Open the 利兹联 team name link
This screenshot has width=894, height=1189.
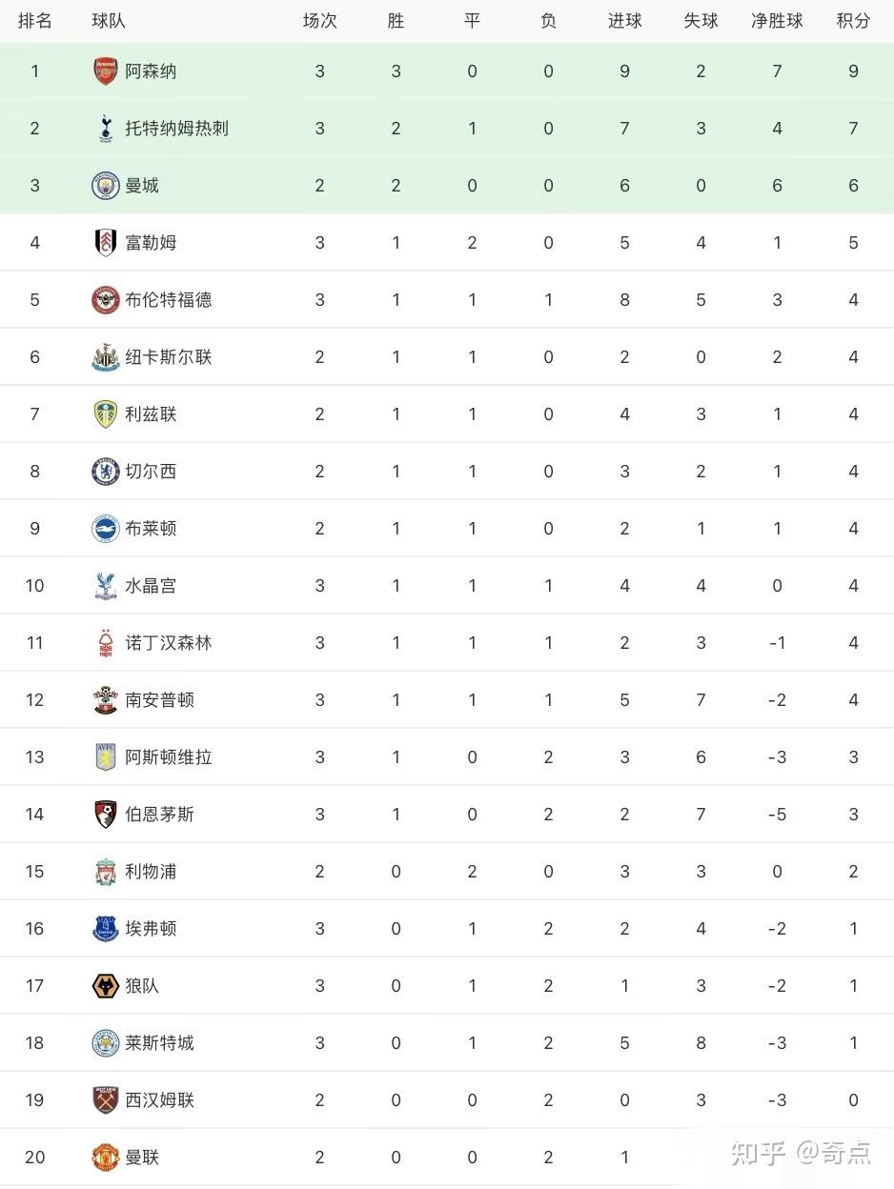151,414
